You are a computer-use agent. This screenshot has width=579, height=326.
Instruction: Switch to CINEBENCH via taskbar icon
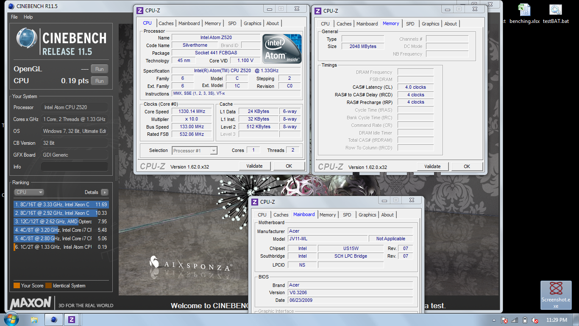point(53,320)
